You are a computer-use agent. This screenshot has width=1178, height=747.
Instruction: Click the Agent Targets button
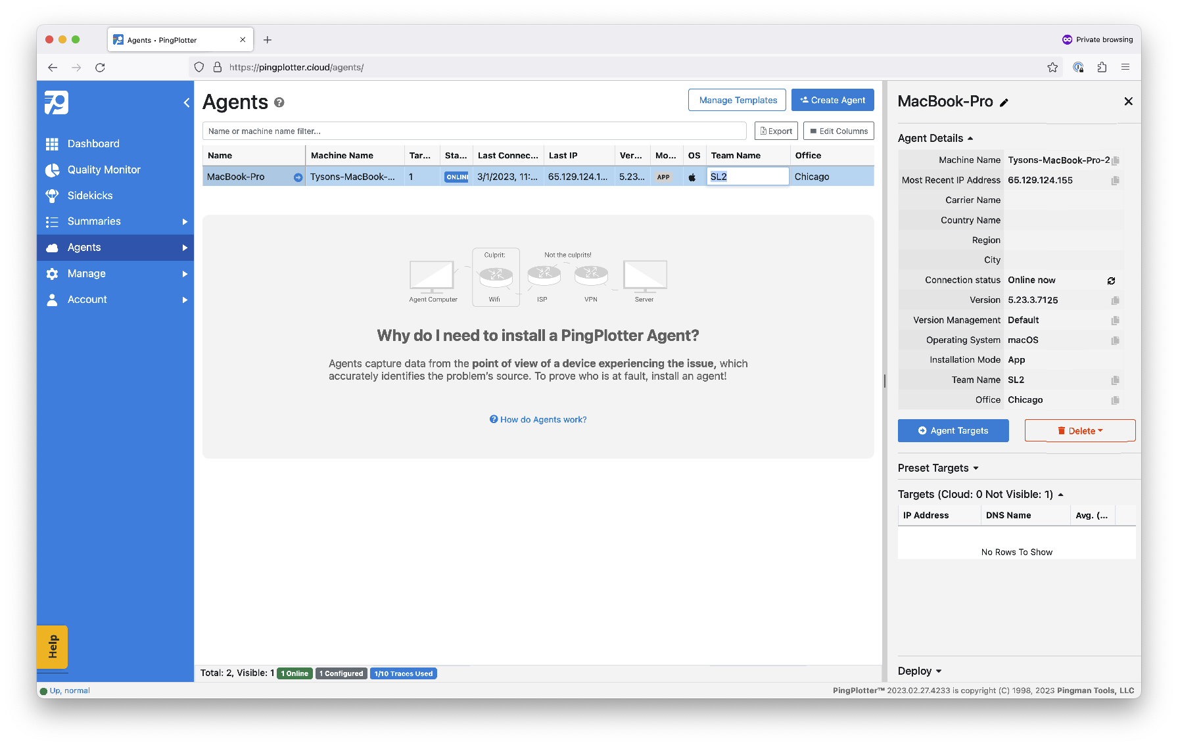pyautogui.click(x=953, y=431)
